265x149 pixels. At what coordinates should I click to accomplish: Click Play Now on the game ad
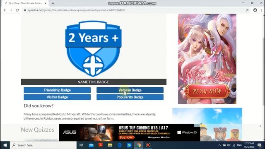207,91
